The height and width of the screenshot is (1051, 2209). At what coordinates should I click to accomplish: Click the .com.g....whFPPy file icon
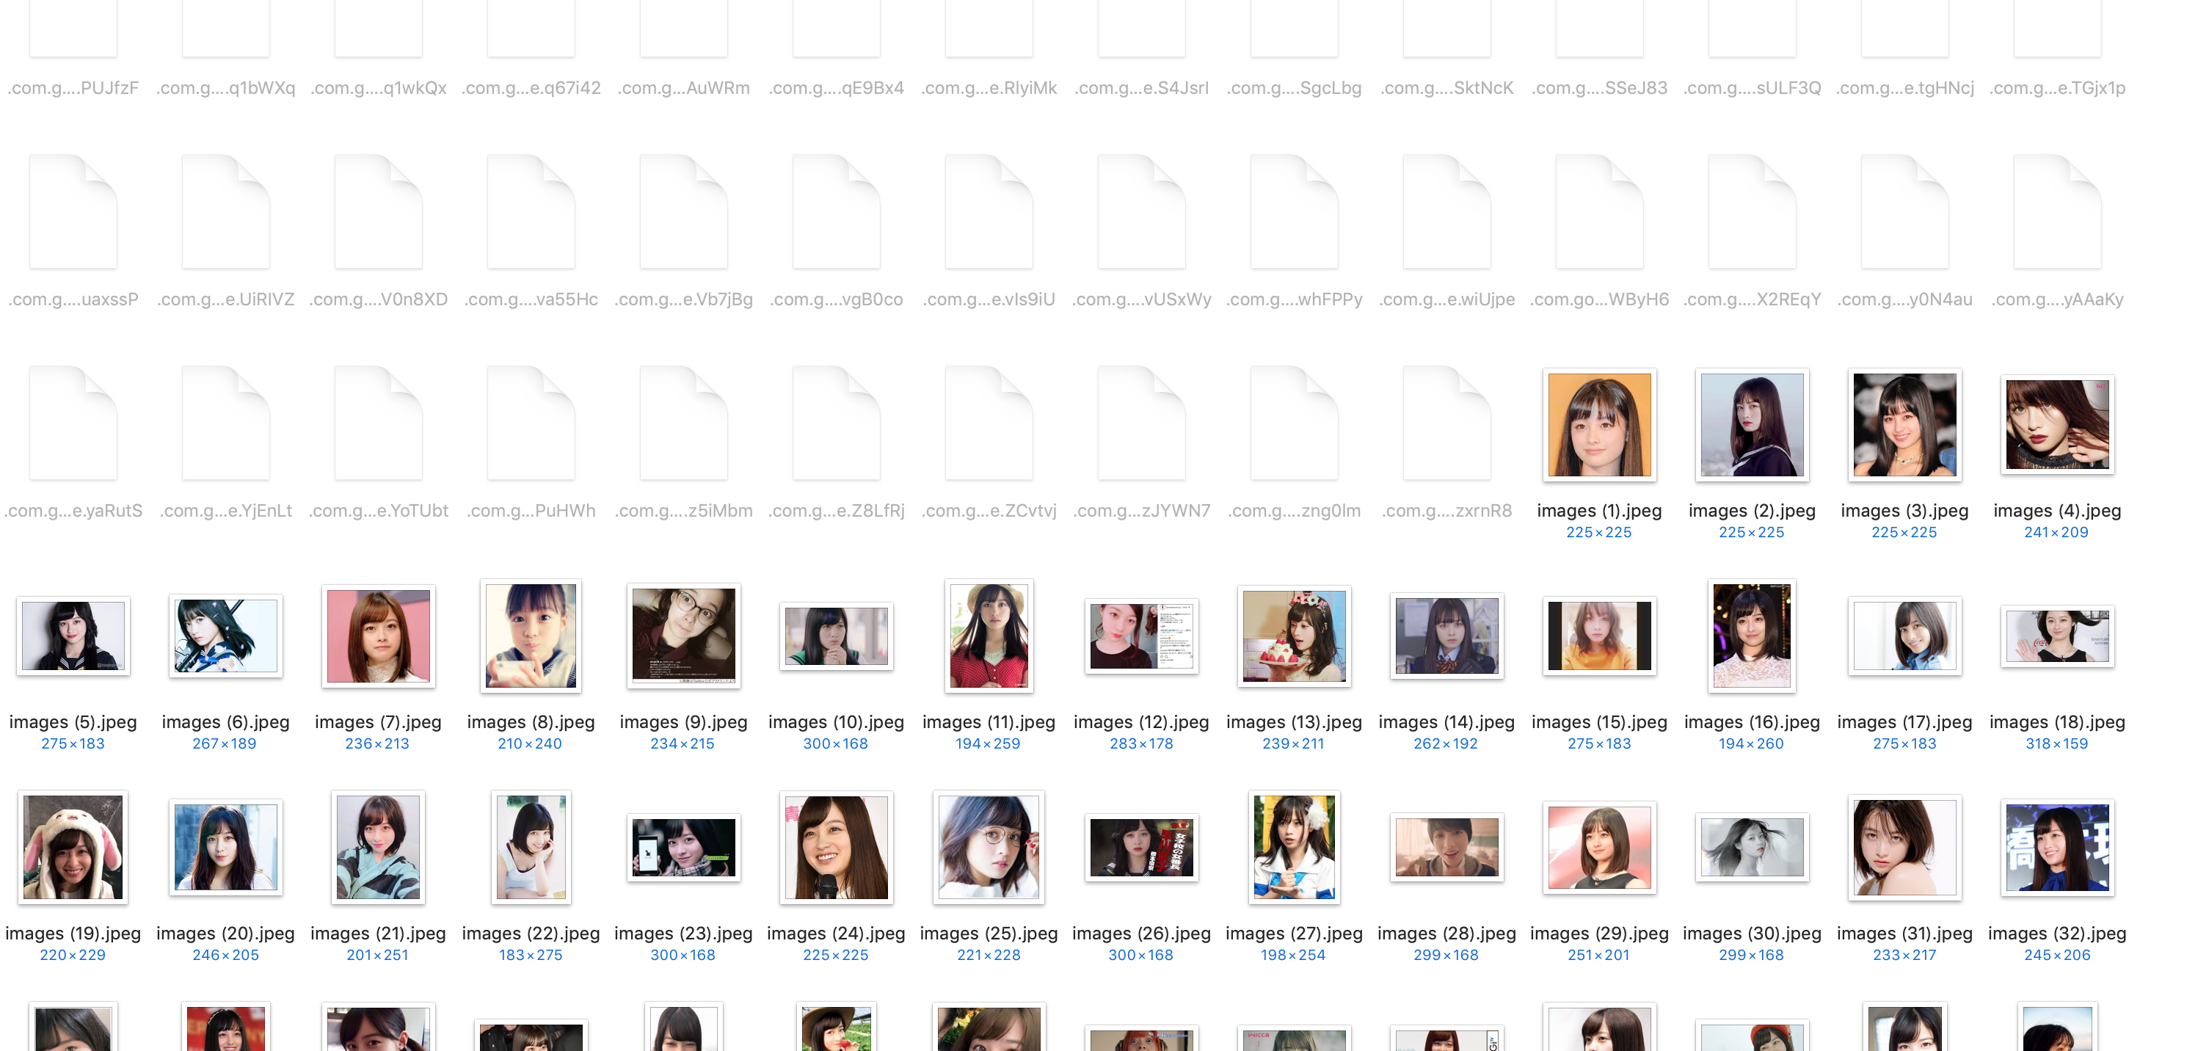point(1294,213)
